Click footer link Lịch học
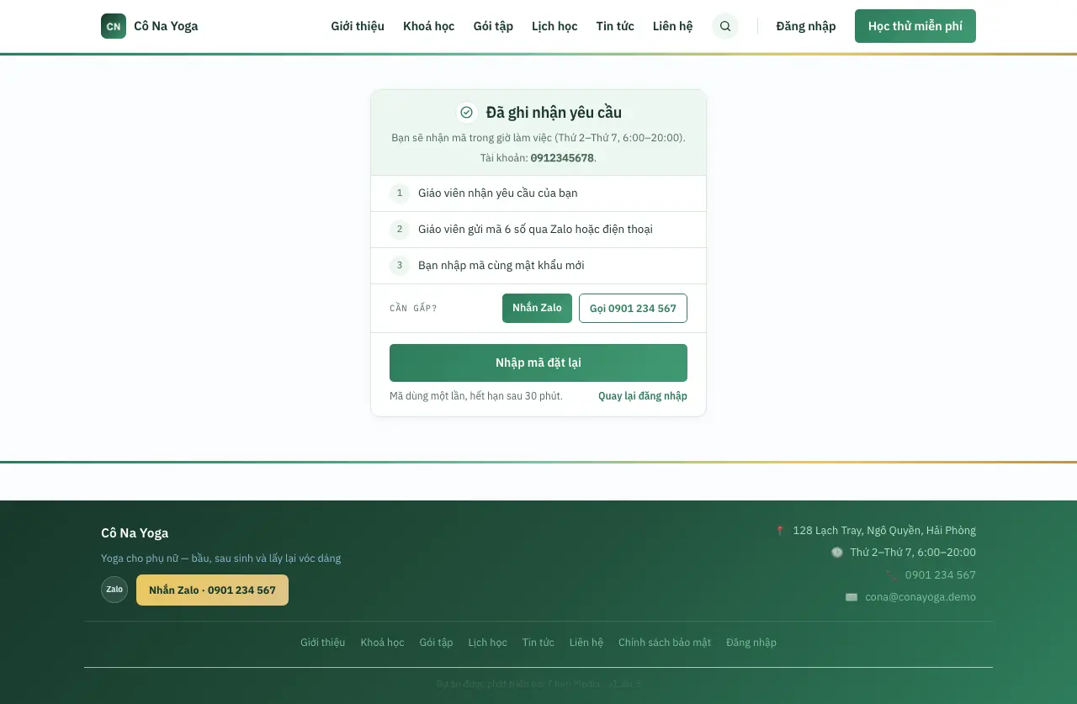1077x704 pixels. tap(488, 643)
